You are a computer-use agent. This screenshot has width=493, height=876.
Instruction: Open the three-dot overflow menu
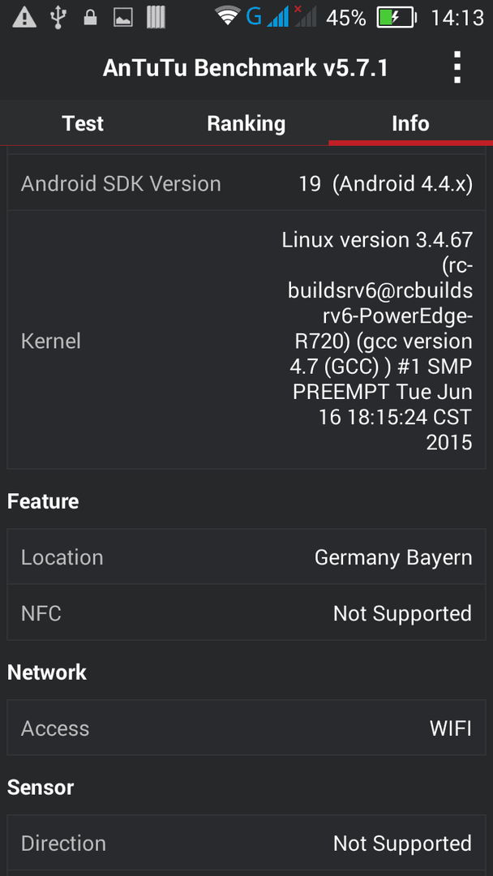pos(457,67)
